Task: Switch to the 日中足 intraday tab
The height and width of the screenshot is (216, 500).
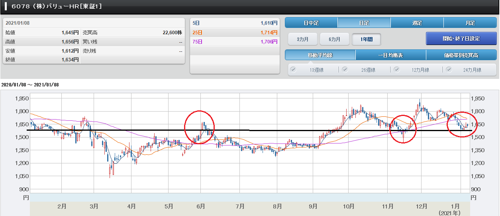Action: 311,23
